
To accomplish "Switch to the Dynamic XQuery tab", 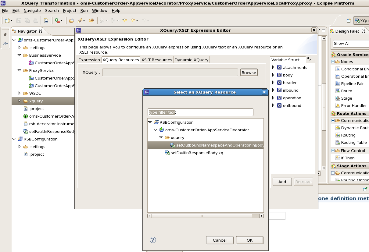I will click(192, 60).
